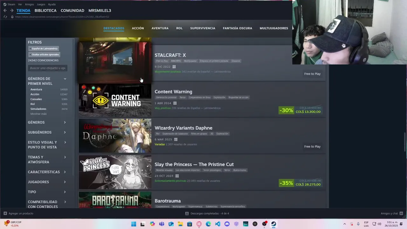Open the Amigos menu
Viewport: 407px width, 229px height.
[29, 4]
